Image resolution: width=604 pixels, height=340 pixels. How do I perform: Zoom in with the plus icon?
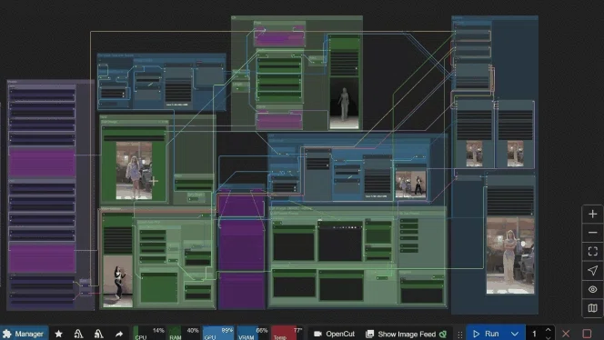point(593,214)
